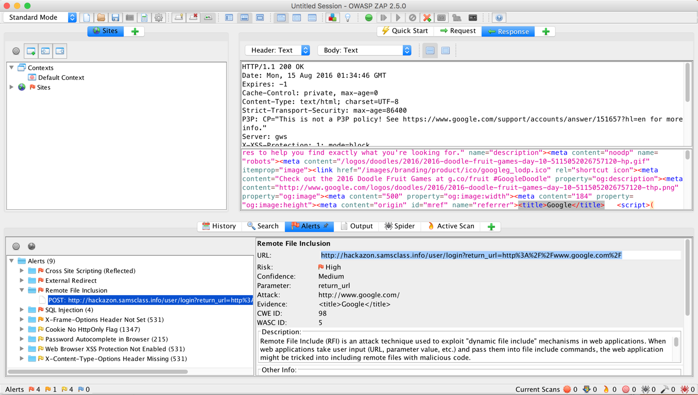Viewport: 698px width, 395px height.
Task: Click the Persist Session floppy disk icon
Action: [115, 17]
